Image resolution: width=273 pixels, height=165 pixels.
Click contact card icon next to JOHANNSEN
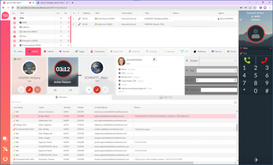154,59
